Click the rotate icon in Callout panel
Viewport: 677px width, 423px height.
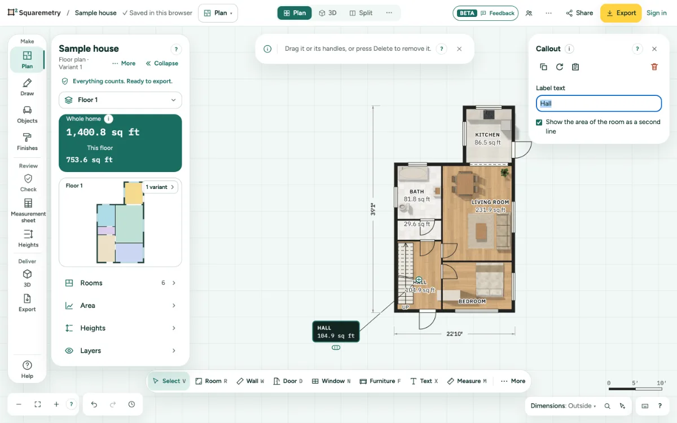[560, 67]
